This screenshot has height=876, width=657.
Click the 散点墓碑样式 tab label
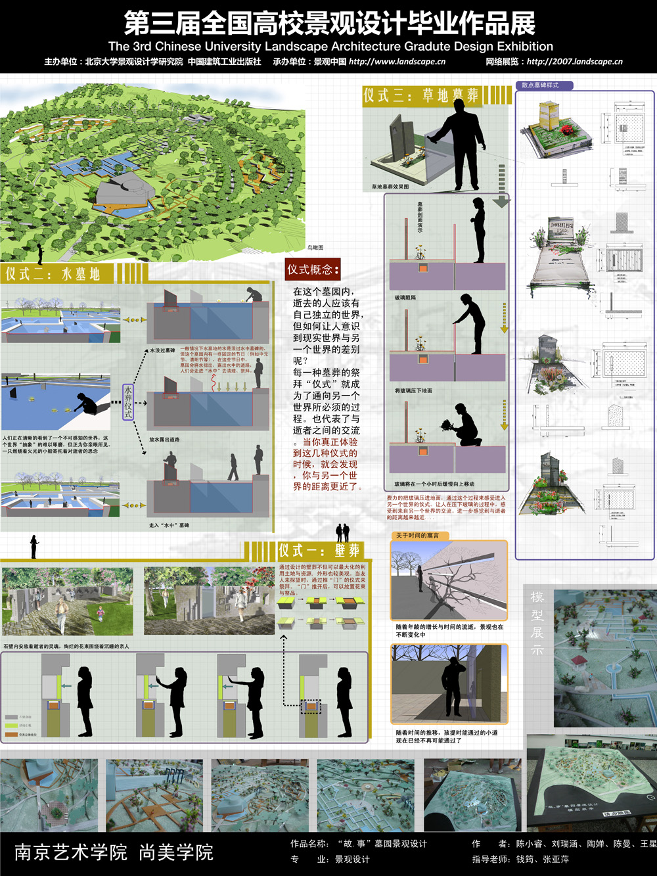click(543, 85)
